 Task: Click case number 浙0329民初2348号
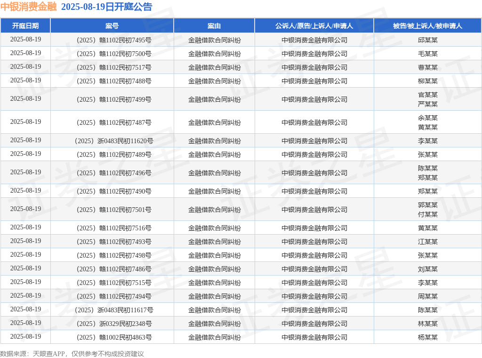[113, 324]
